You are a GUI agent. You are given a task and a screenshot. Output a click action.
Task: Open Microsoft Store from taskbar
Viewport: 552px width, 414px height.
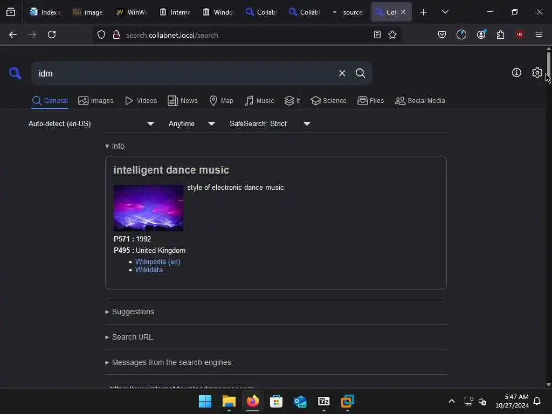tap(277, 401)
